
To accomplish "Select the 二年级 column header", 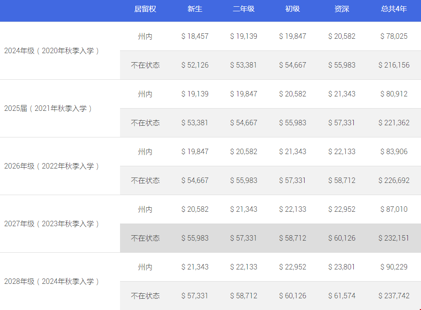I will tap(244, 9).
